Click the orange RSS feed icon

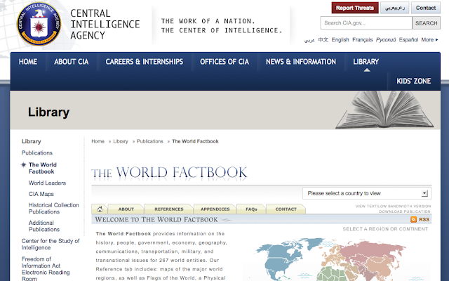pyautogui.click(x=413, y=220)
